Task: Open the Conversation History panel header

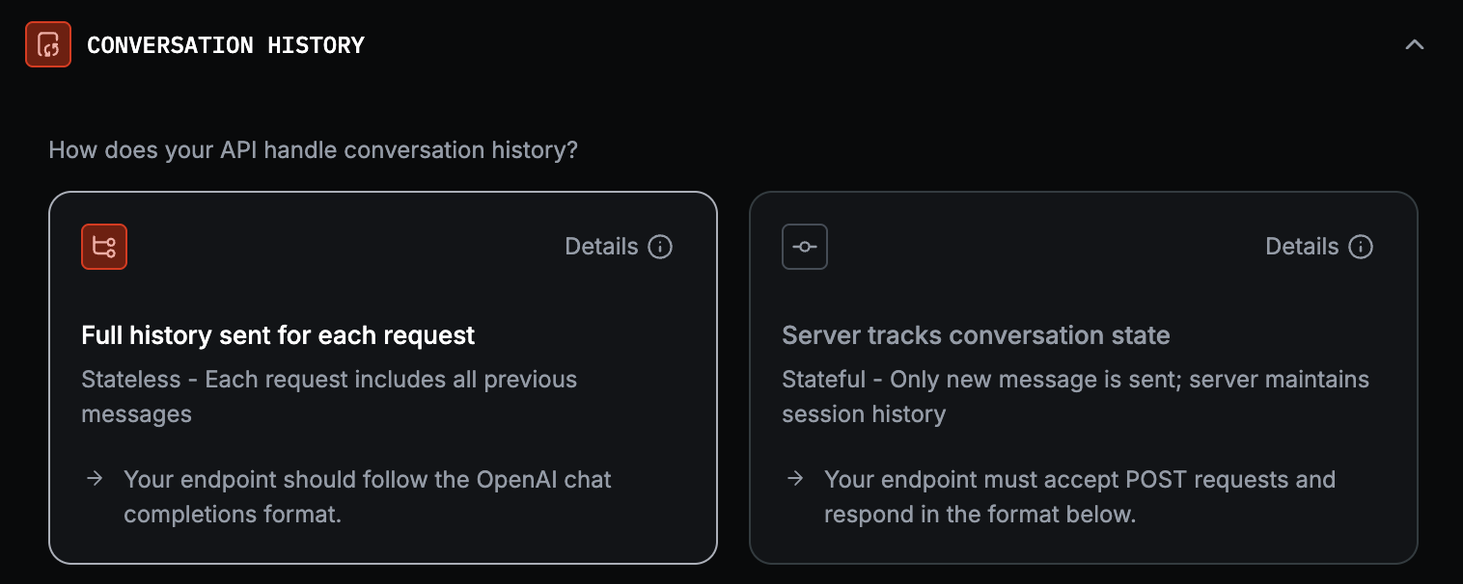Action: tap(227, 44)
